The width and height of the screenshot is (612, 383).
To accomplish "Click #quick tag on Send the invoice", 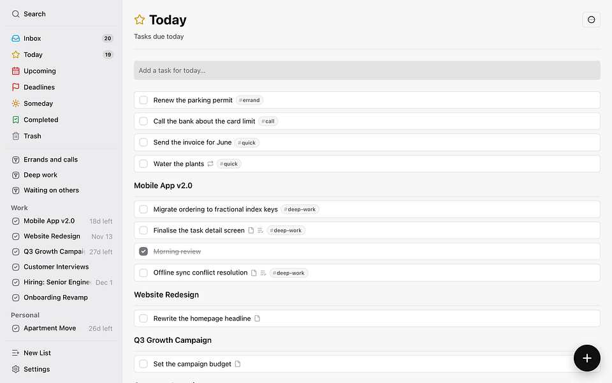I will [247, 142].
